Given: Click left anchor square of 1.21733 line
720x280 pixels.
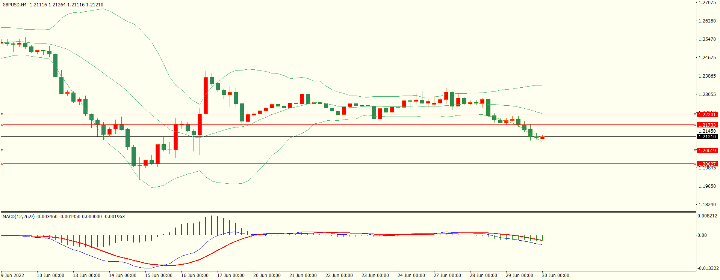Looking at the screenshot, I should click(2, 124).
